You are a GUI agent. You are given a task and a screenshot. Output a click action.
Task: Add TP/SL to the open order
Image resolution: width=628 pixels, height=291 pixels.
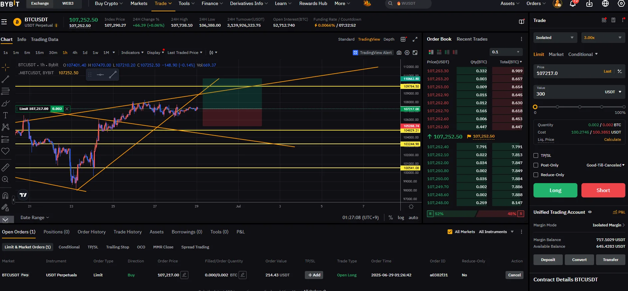314,275
